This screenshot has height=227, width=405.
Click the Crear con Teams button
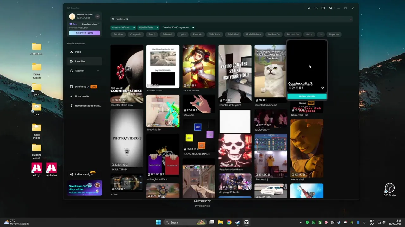coord(84,33)
